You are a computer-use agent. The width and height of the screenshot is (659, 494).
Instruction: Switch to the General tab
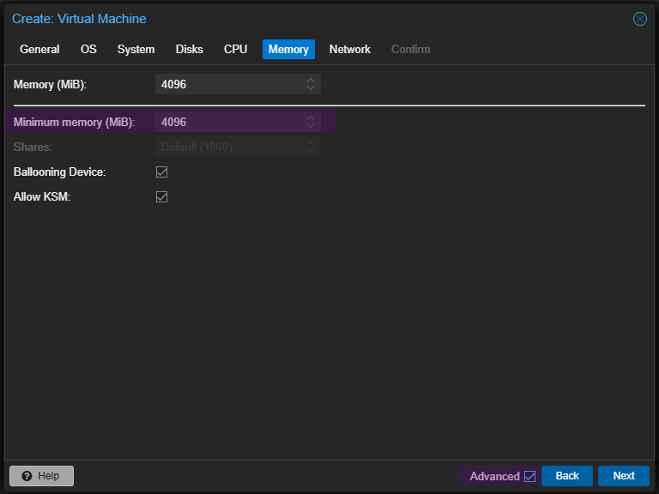point(39,50)
